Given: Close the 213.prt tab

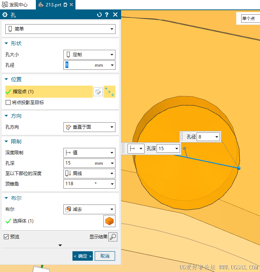Looking at the screenshot, I should point(71,5).
